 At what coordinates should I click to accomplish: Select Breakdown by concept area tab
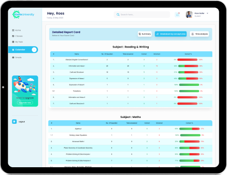pos(171,34)
